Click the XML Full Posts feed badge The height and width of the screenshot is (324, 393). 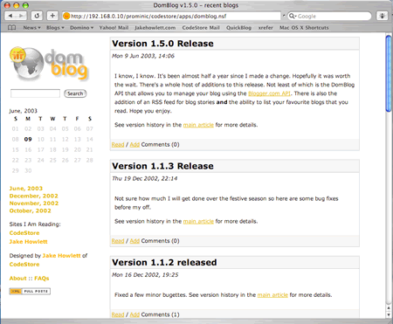(x=30, y=291)
